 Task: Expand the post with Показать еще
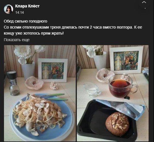click(x=17, y=40)
